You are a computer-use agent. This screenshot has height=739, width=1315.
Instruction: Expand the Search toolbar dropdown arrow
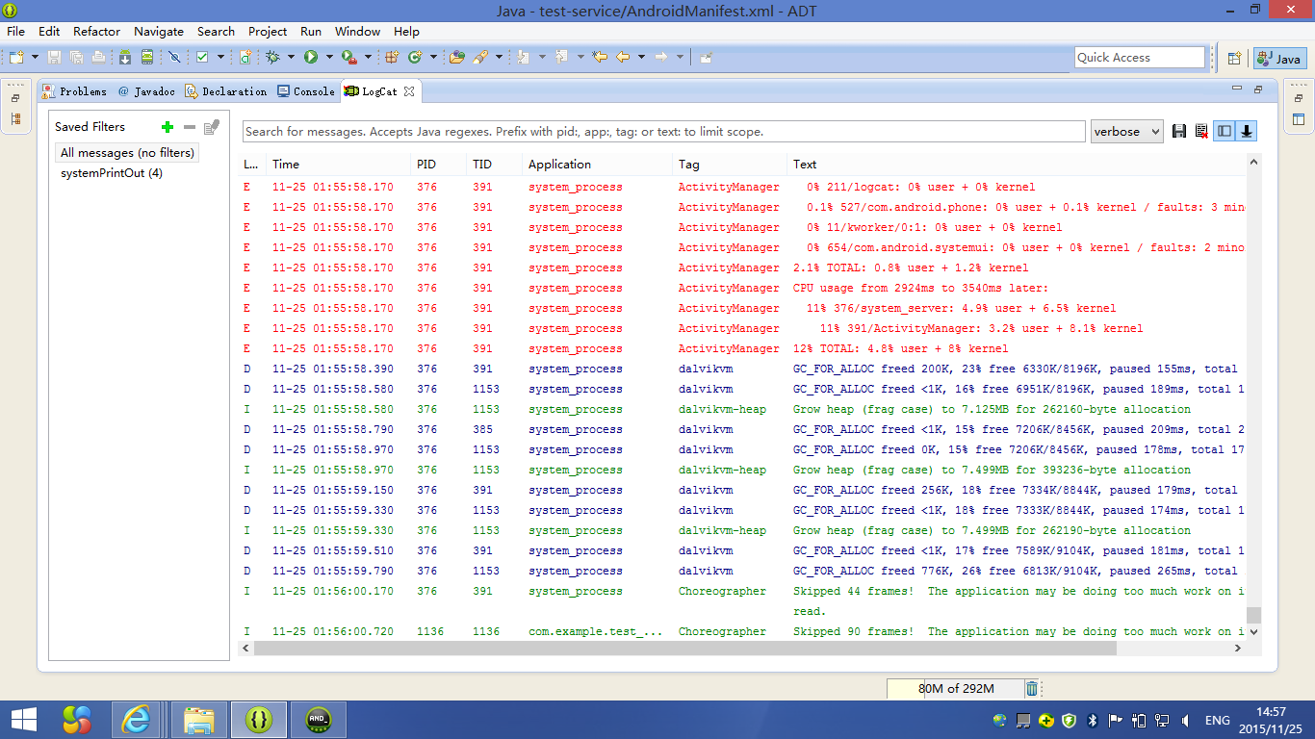[499, 58]
